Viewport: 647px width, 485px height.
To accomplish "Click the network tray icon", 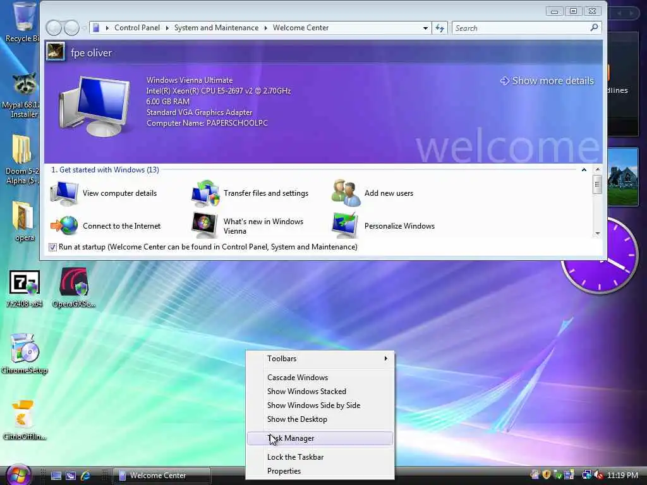I will click(x=586, y=475).
